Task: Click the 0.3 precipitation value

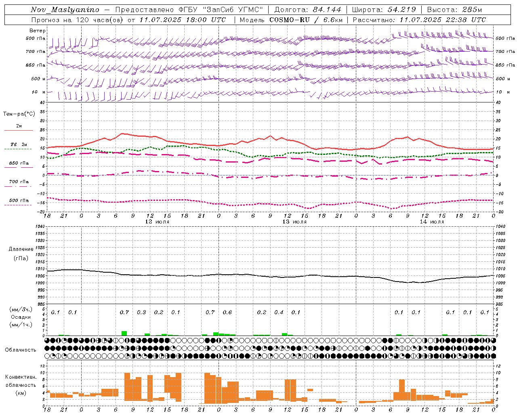Action: point(141,313)
